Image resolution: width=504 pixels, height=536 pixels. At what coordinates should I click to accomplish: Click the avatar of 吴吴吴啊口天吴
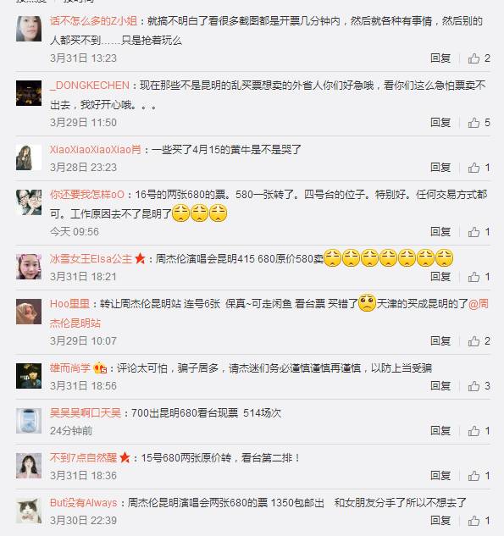(29, 421)
